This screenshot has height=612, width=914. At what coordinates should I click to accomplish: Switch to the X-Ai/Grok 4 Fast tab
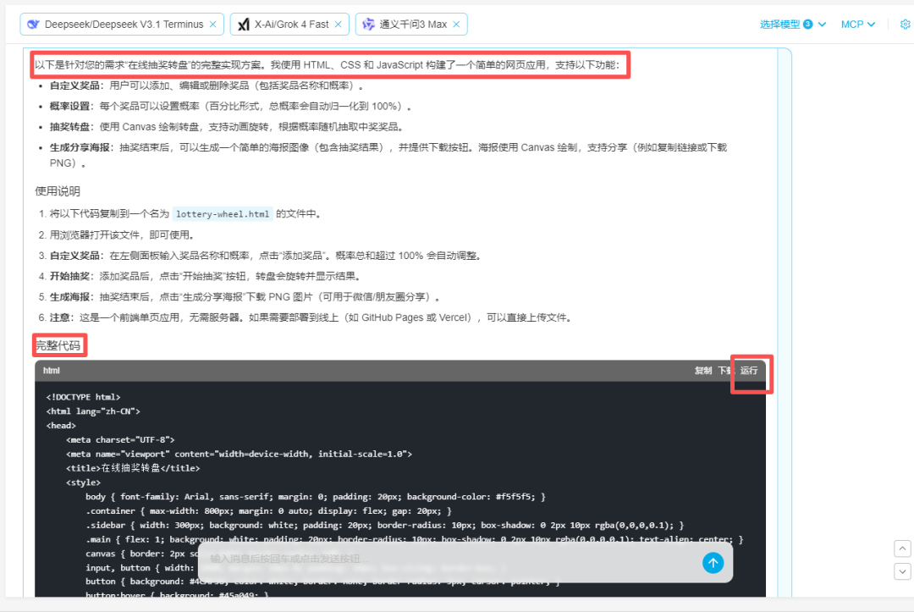pos(293,25)
